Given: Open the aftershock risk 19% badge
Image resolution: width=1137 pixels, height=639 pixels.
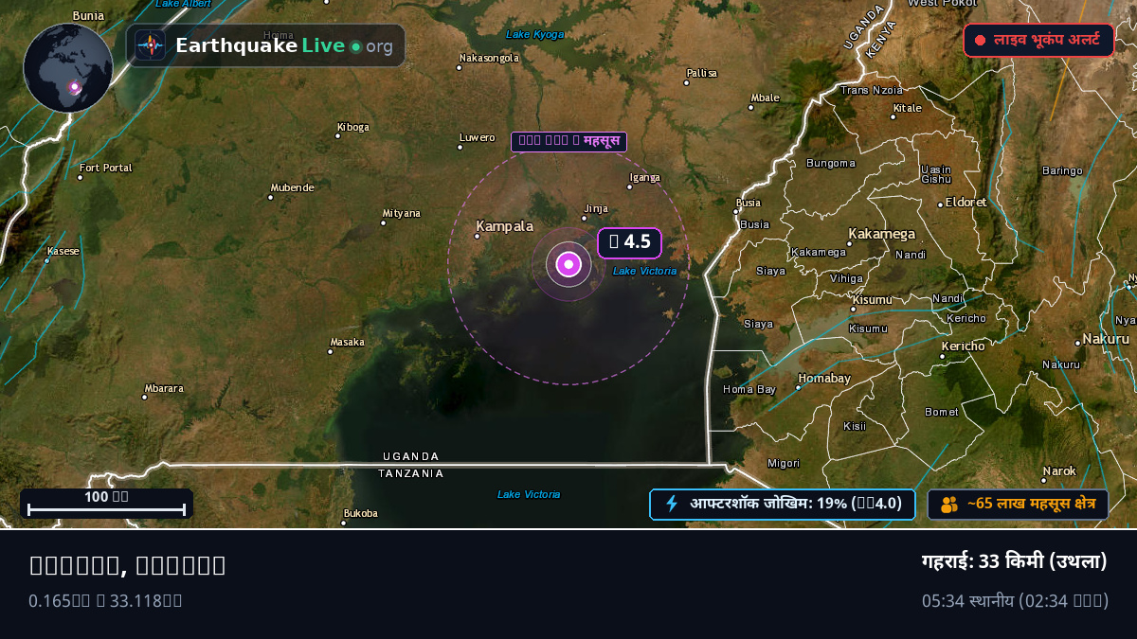Looking at the screenshot, I should pyautogui.click(x=783, y=505).
